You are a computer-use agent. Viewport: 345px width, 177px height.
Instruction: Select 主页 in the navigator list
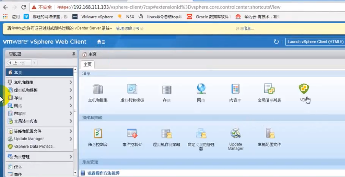tap(39, 72)
